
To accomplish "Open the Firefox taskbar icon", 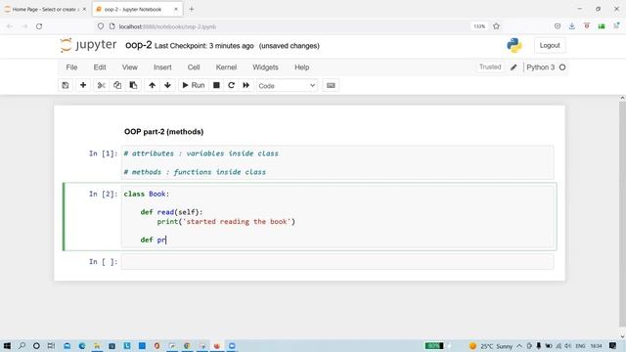I will [x=217, y=345].
